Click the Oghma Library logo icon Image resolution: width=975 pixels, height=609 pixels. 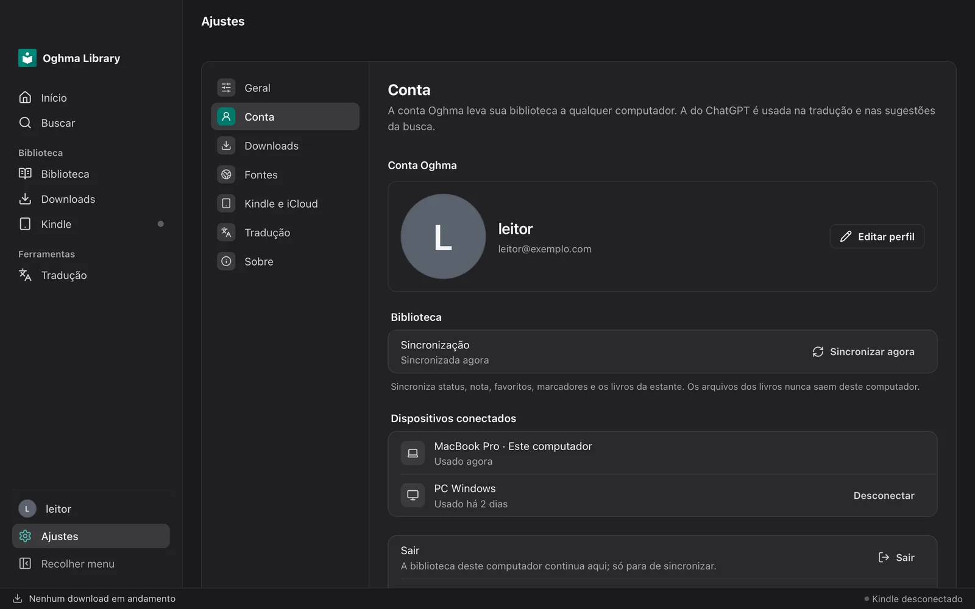(x=27, y=58)
